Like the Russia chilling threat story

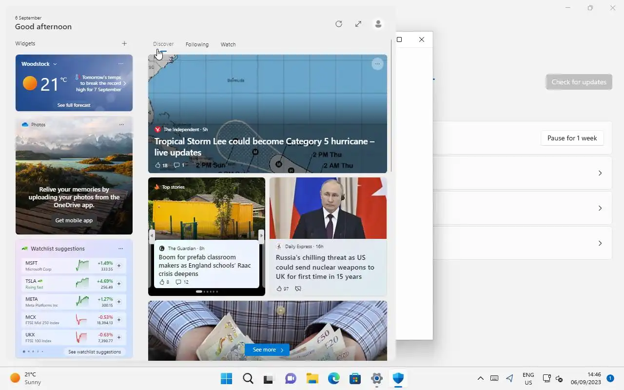[282, 289]
